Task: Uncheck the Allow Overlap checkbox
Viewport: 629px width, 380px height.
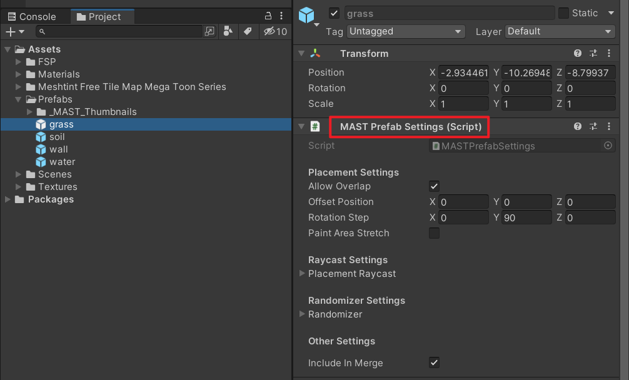Action: [434, 186]
